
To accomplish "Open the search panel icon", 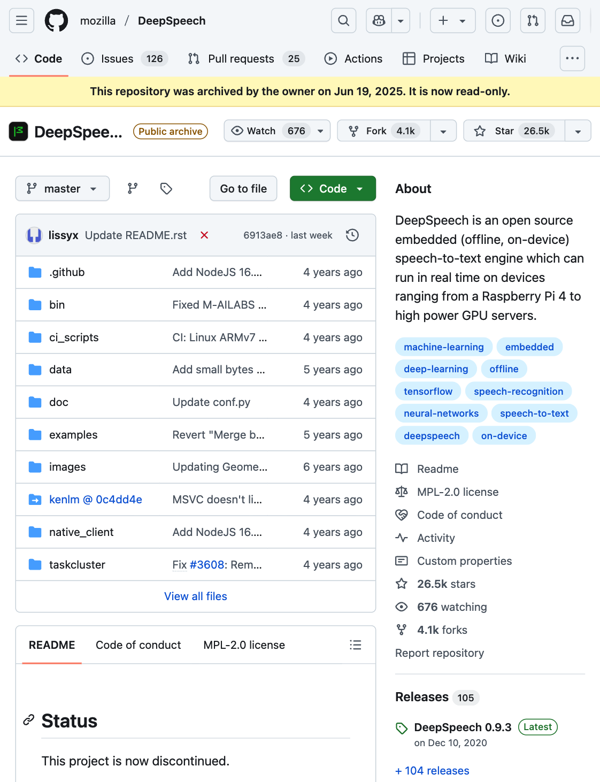I will [x=343, y=20].
